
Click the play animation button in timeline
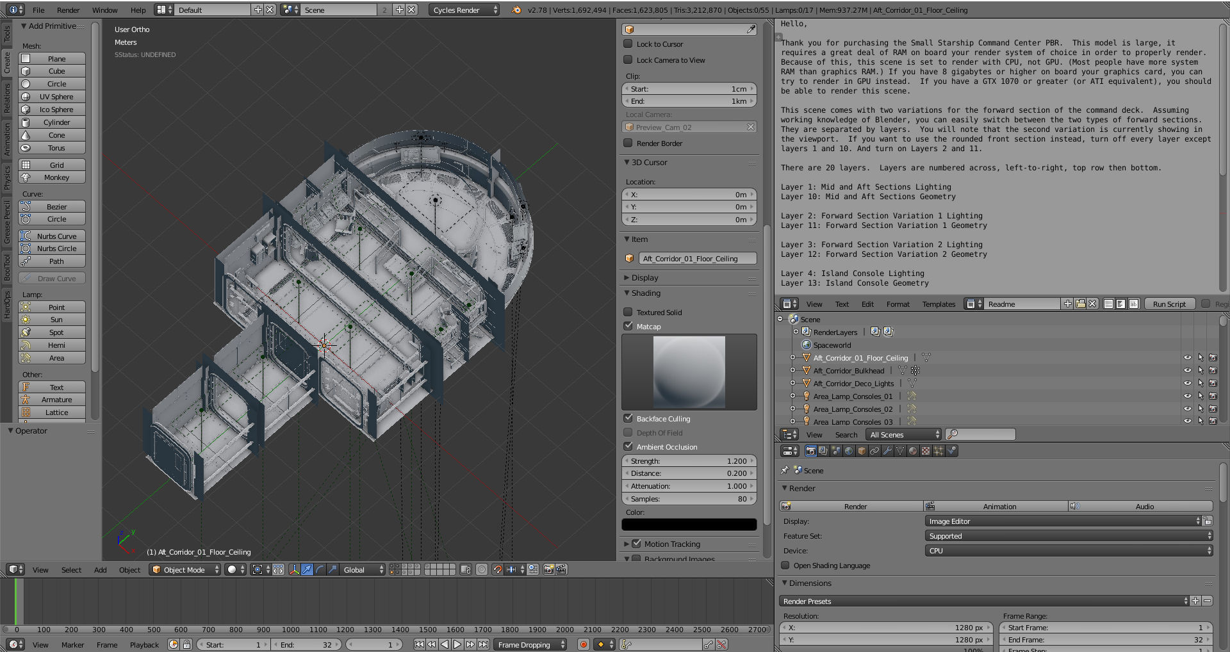457,644
